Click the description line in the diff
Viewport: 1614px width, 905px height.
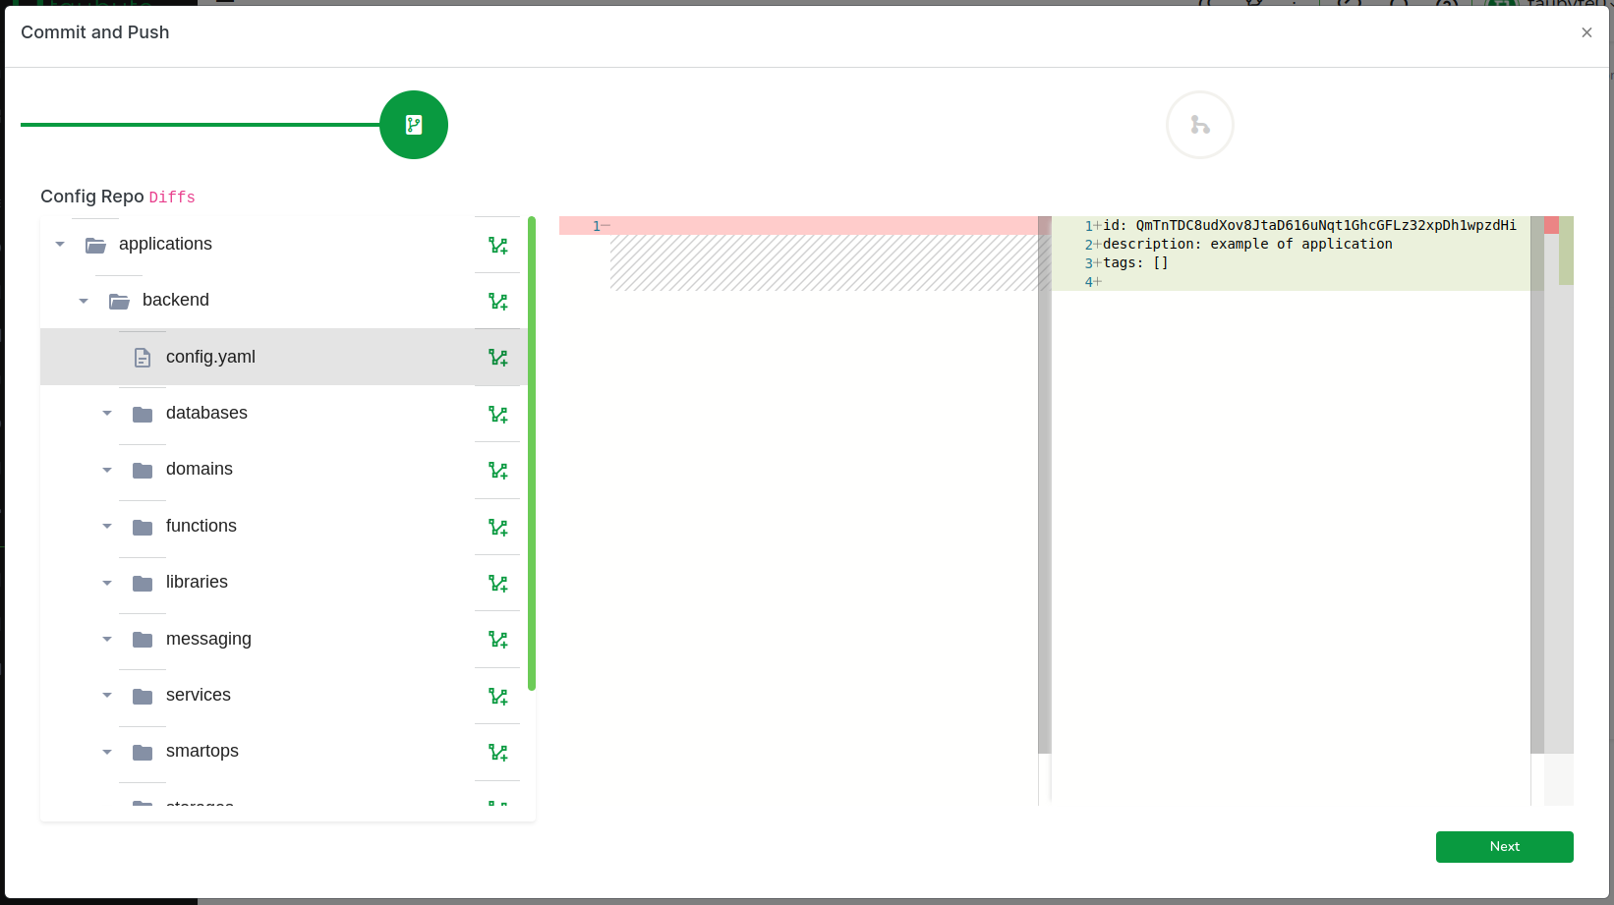pos(1246,244)
